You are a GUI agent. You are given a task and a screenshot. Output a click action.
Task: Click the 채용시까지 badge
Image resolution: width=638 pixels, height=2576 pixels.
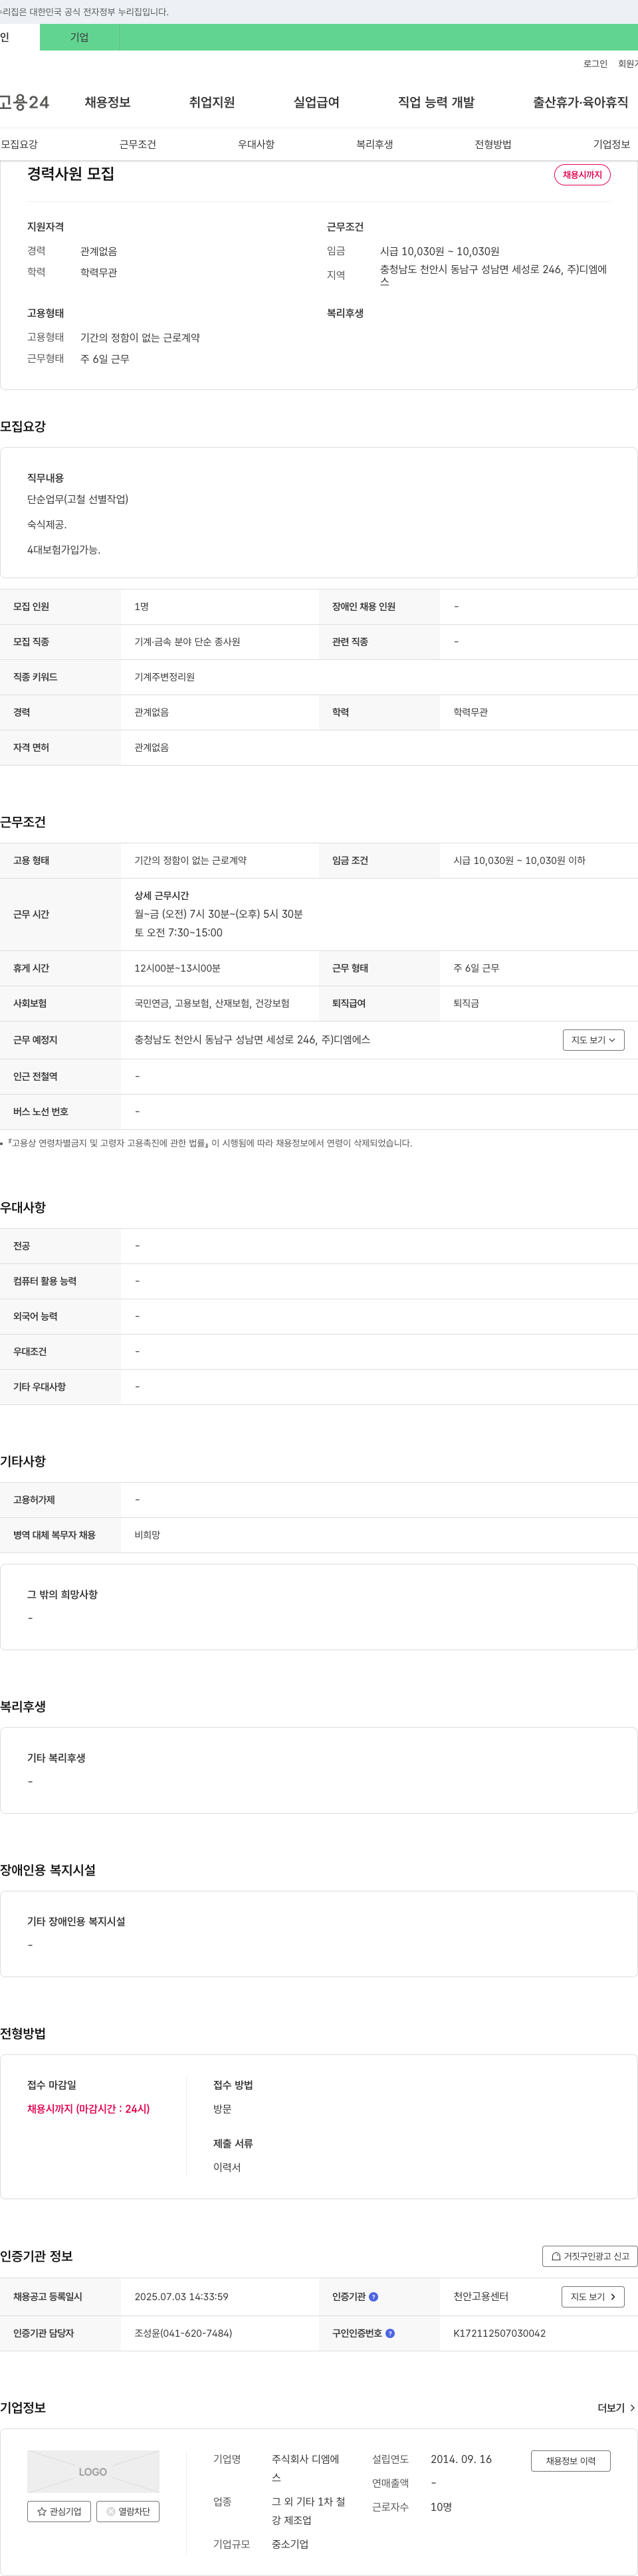pyautogui.click(x=582, y=175)
